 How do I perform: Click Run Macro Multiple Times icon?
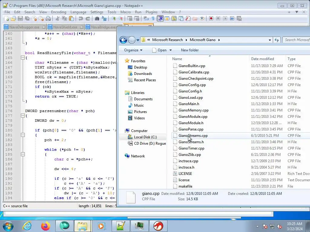pos(232,18)
